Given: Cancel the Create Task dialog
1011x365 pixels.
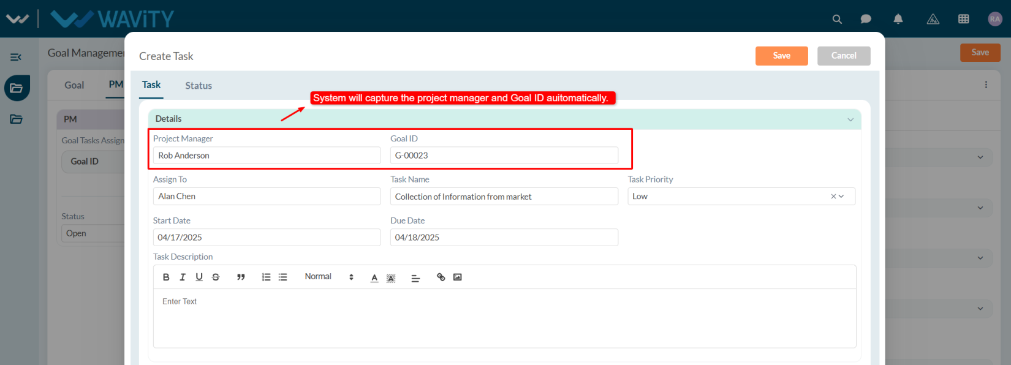Looking at the screenshot, I should (x=844, y=56).
